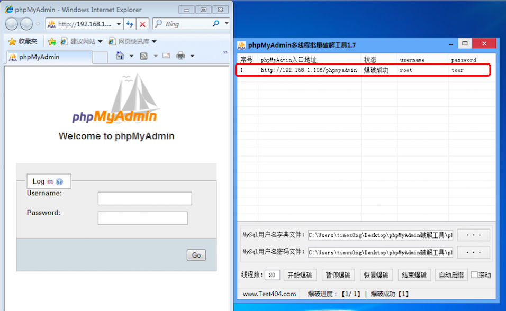Open the 建议网站 suggested sites link

click(x=82, y=41)
